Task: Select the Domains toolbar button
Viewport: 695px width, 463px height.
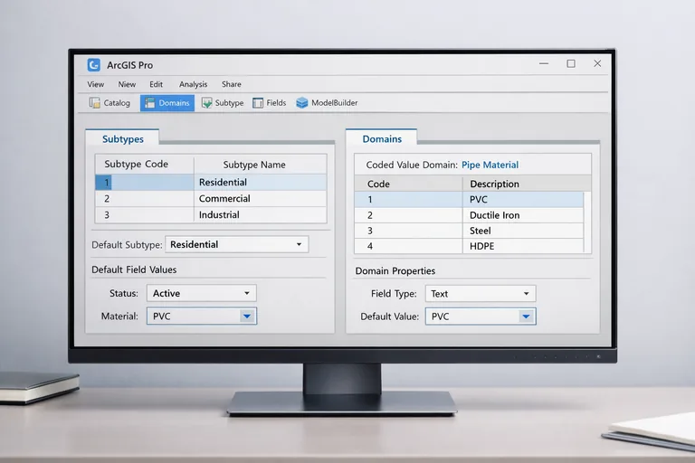Action: [x=167, y=103]
